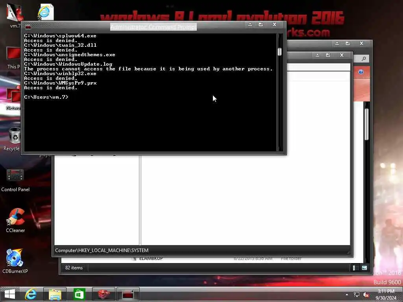Click the Registry Editor status path HKEY_LOCAL_MACHINE\SYSTEM
This screenshot has height=302, width=403.
coord(102,250)
